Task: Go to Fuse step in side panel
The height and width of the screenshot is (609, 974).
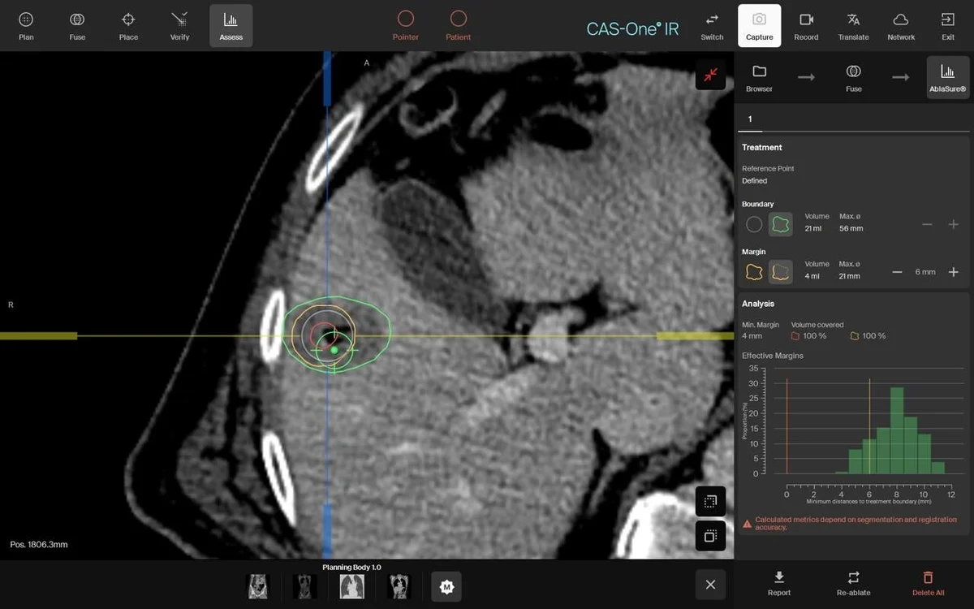Action: click(854, 78)
